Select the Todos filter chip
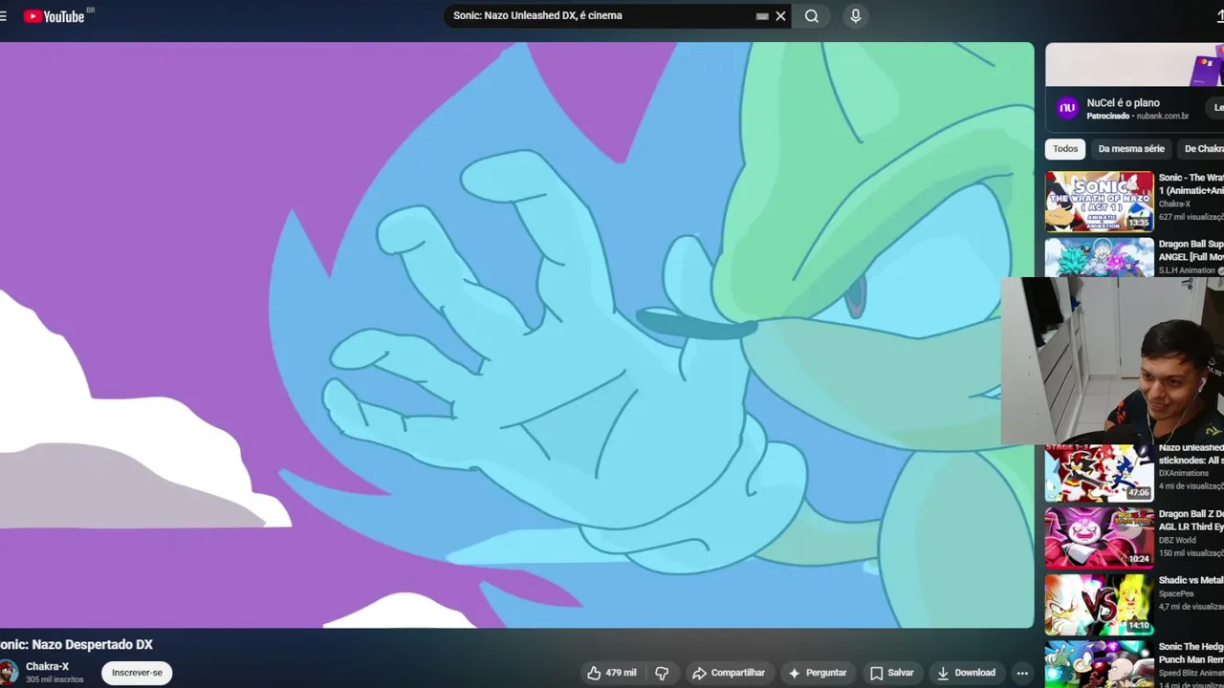Viewport: 1224px width, 688px height. (1065, 149)
